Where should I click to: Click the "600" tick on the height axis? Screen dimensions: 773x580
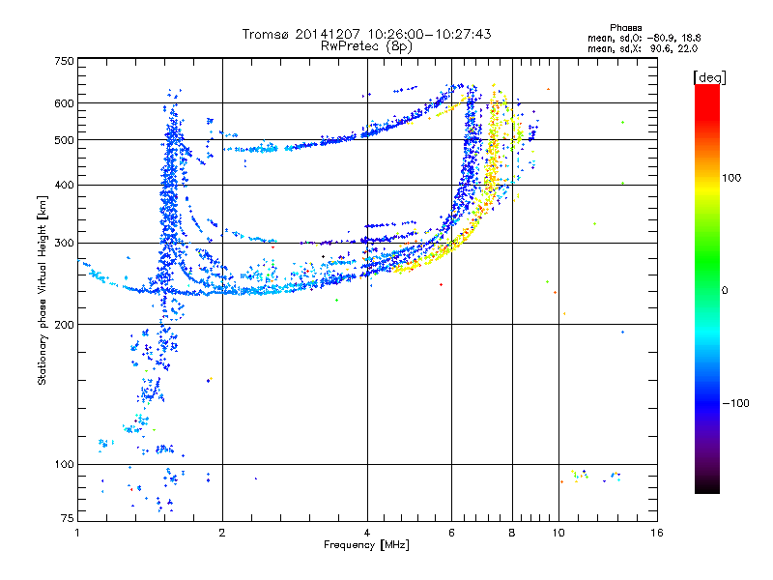(65, 103)
